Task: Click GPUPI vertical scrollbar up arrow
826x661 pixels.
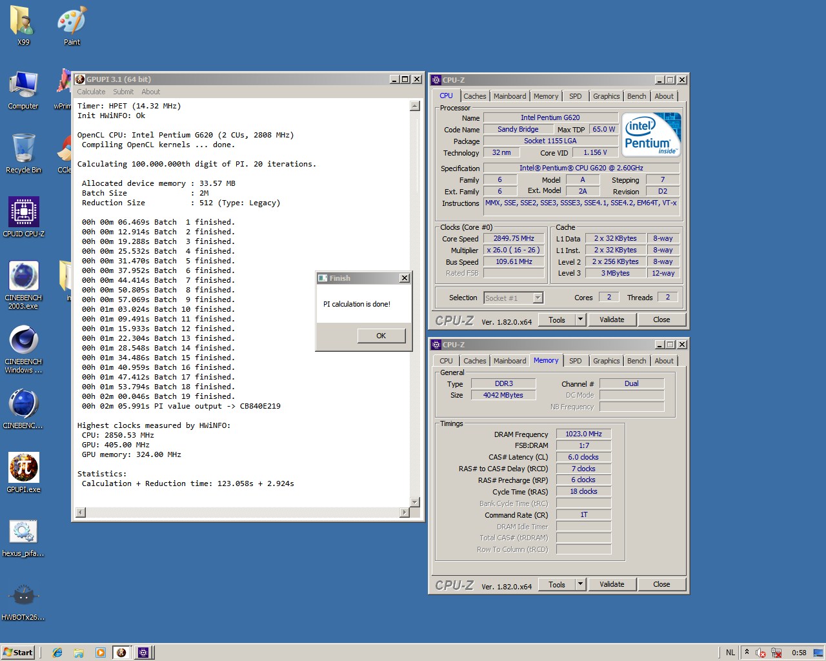Action: [415, 106]
